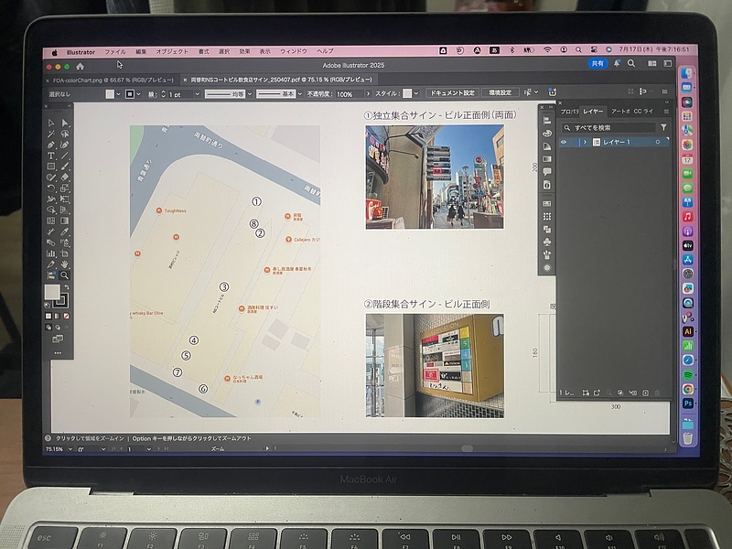Swap fill and stroke colors arrow
Screen dimensions: 732x549
(66, 288)
